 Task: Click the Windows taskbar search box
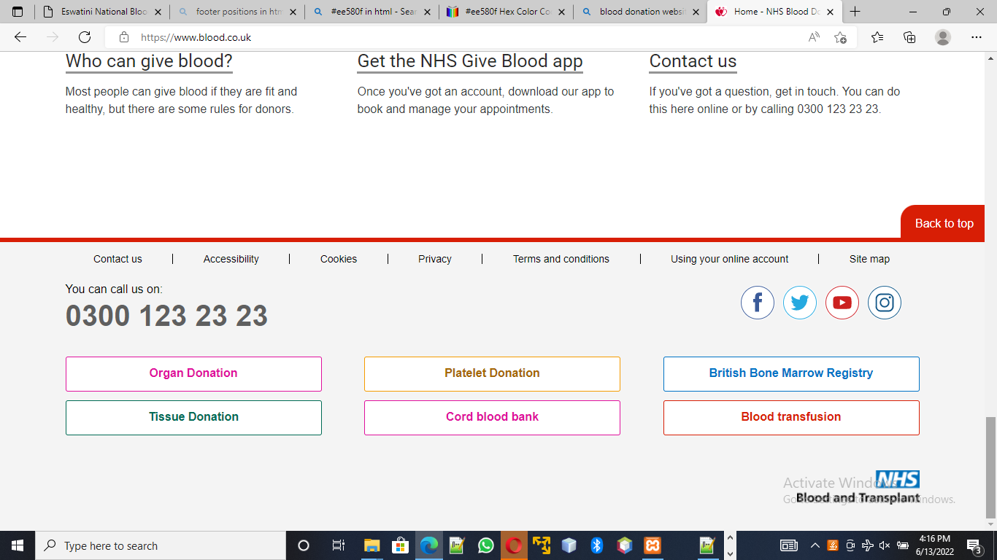click(161, 545)
